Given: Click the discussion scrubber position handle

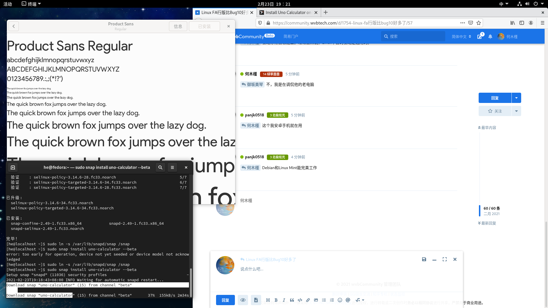Looking at the screenshot, I should [x=480, y=211].
